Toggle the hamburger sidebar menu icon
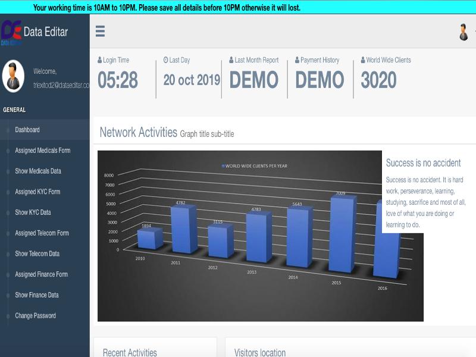Viewport: 476px width, 357px height. (100, 32)
